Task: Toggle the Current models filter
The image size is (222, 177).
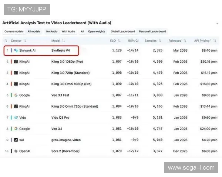Action: coord(14,32)
